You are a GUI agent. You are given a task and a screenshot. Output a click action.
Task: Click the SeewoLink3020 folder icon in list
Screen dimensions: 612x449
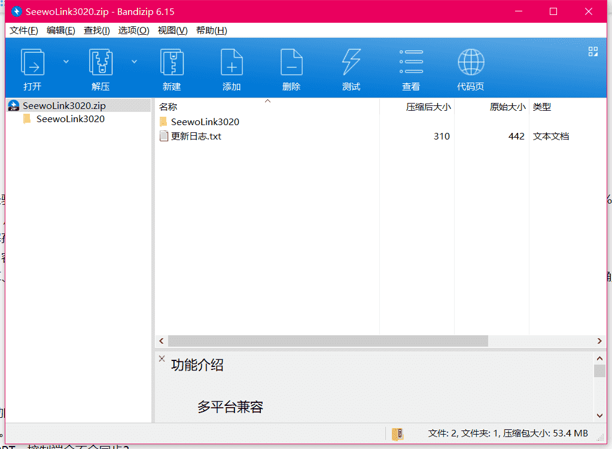[163, 122]
